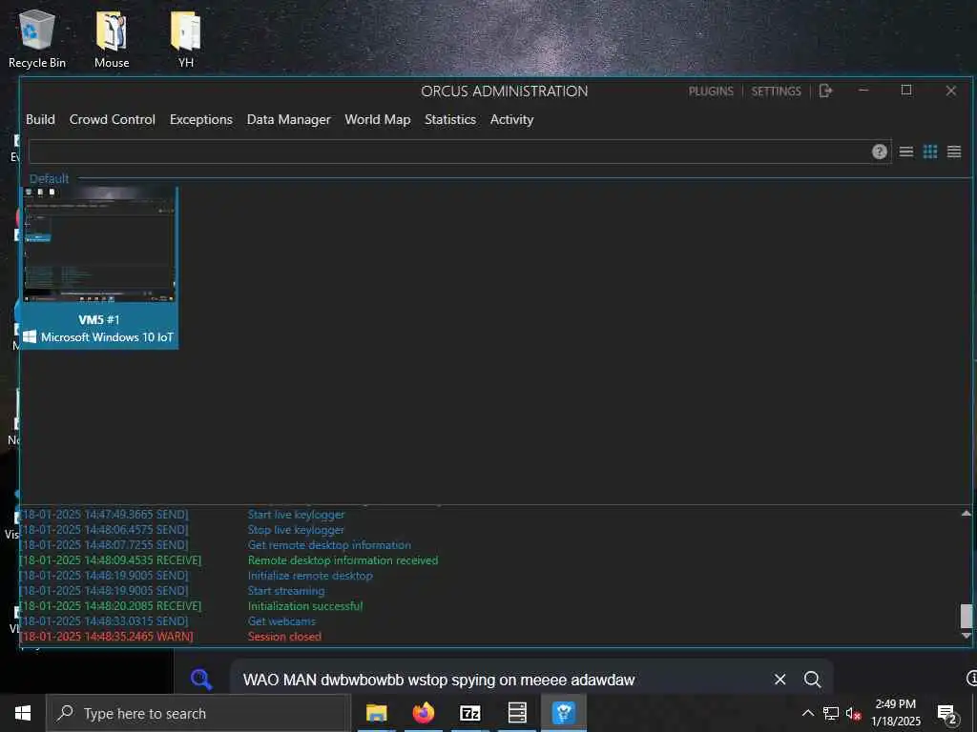Switch to detailed list view icon
Screen dimensions: 977x732
point(954,152)
